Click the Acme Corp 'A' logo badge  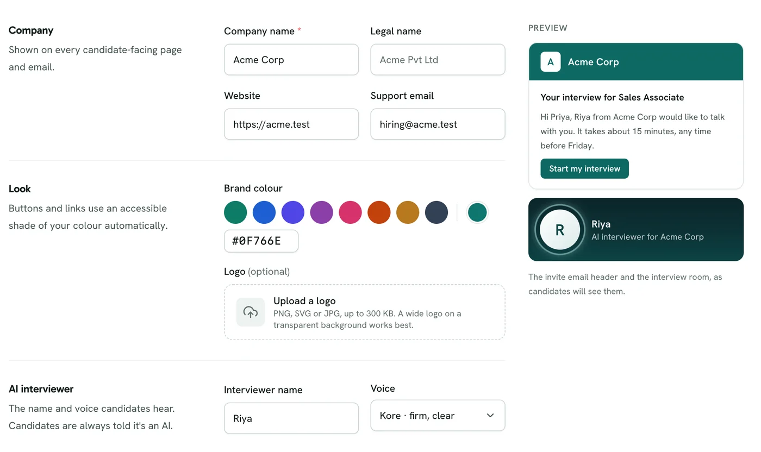[551, 62]
